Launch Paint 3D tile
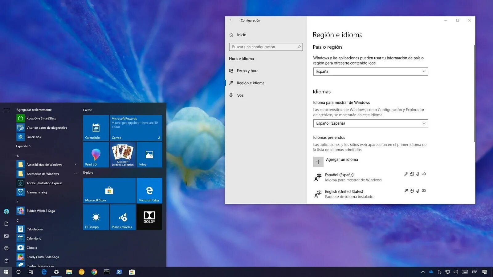 coord(96,155)
